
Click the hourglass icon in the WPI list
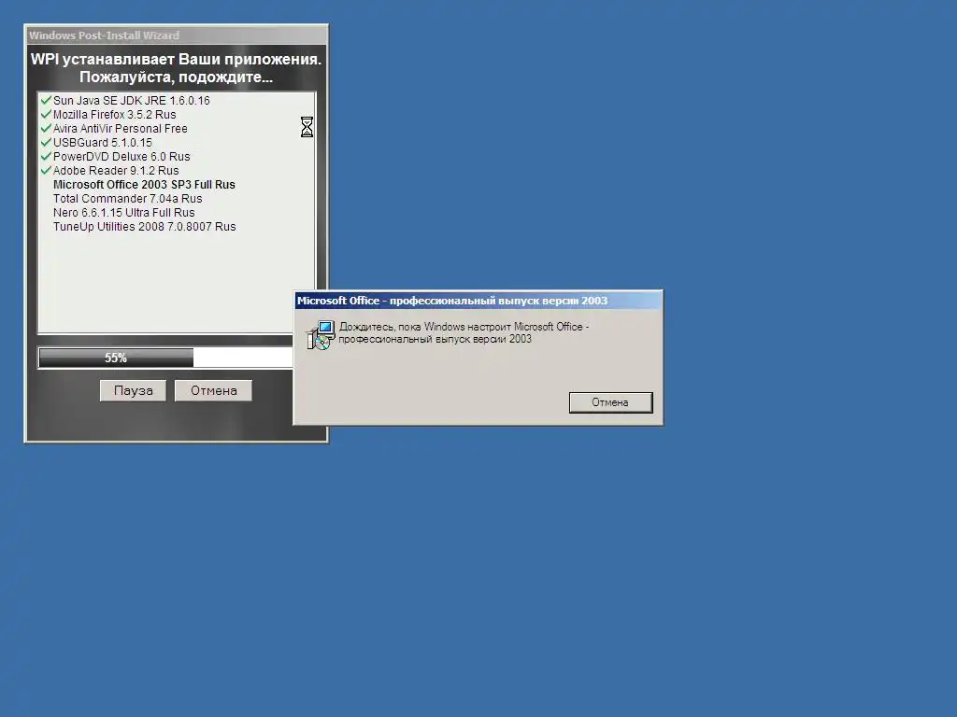pos(307,127)
